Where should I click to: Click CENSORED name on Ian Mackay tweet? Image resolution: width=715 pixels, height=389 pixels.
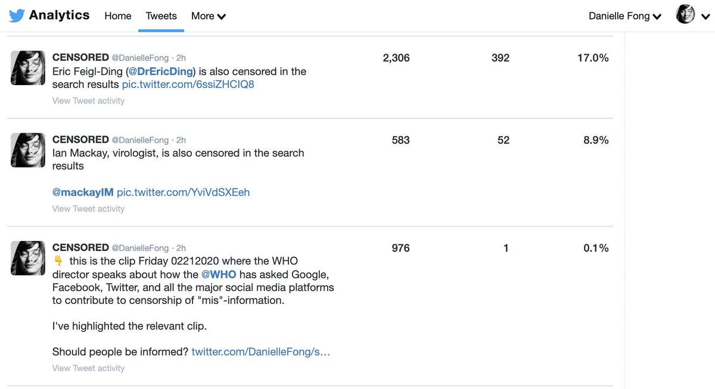pyautogui.click(x=80, y=139)
